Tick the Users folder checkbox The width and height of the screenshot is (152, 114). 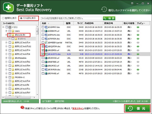point(10,31)
